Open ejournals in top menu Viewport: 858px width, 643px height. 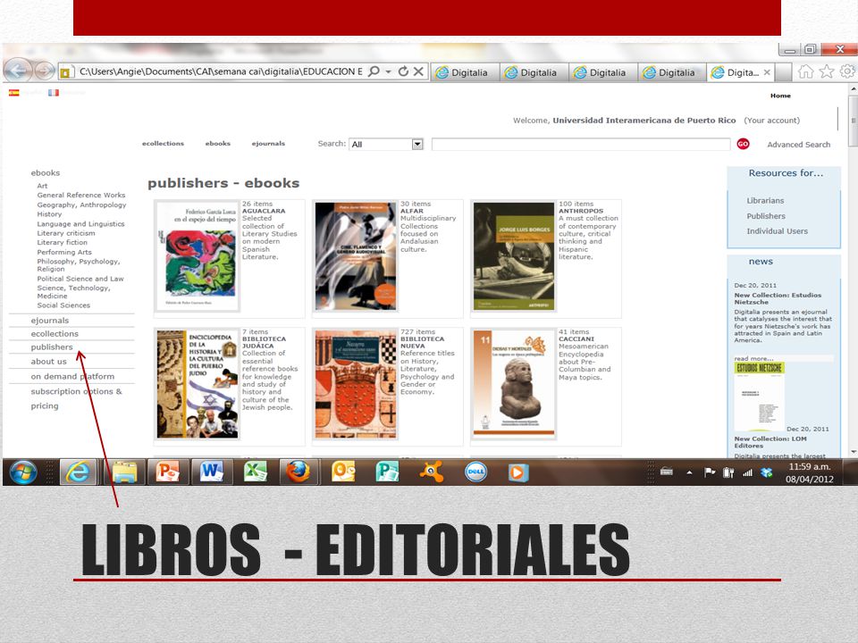tap(268, 143)
